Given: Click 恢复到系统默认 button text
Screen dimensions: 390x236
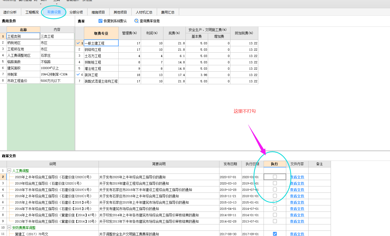Looking at the screenshot, I should coord(115,21).
